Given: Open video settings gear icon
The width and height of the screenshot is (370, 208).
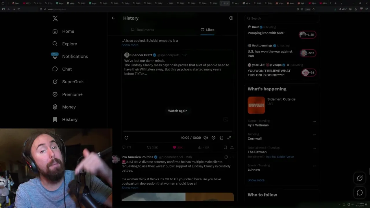Looking at the screenshot, I should tap(213, 138).
